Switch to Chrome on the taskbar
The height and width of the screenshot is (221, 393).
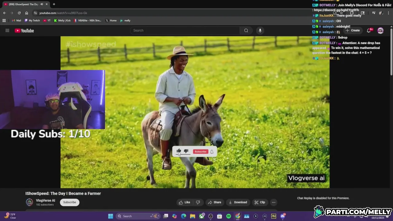point(238,216)
